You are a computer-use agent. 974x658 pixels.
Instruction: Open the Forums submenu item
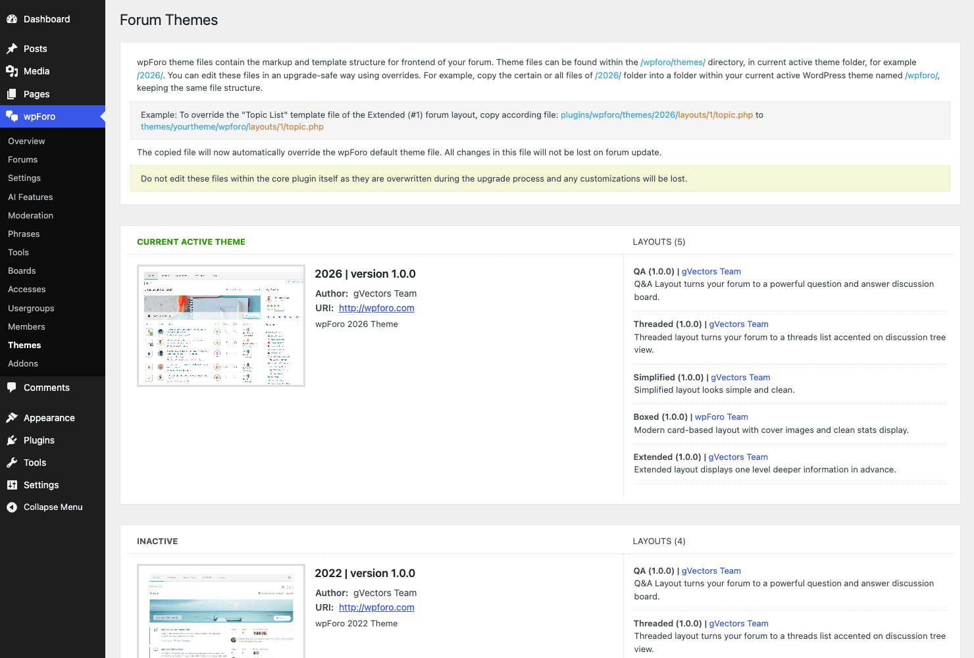(22, 159)
